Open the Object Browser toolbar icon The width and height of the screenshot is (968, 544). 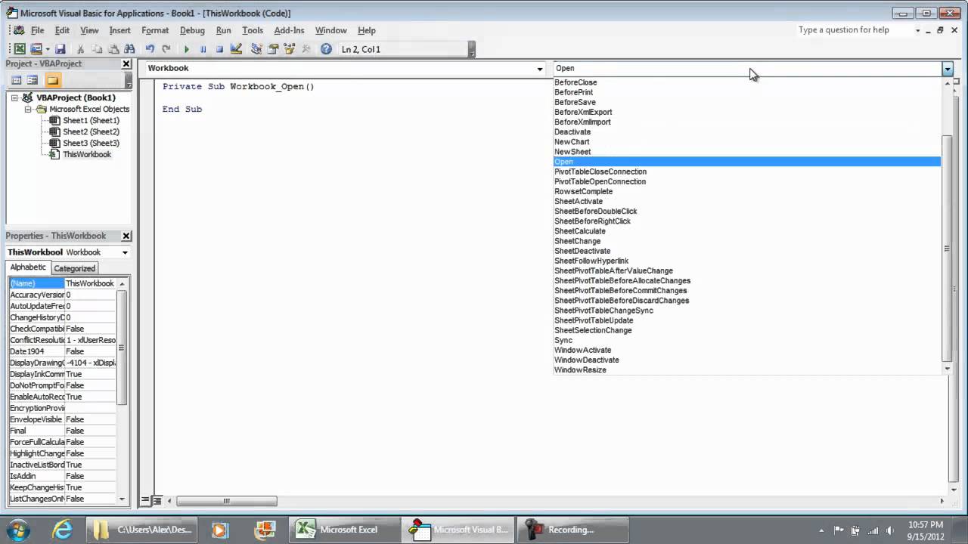tap(289, 49)
